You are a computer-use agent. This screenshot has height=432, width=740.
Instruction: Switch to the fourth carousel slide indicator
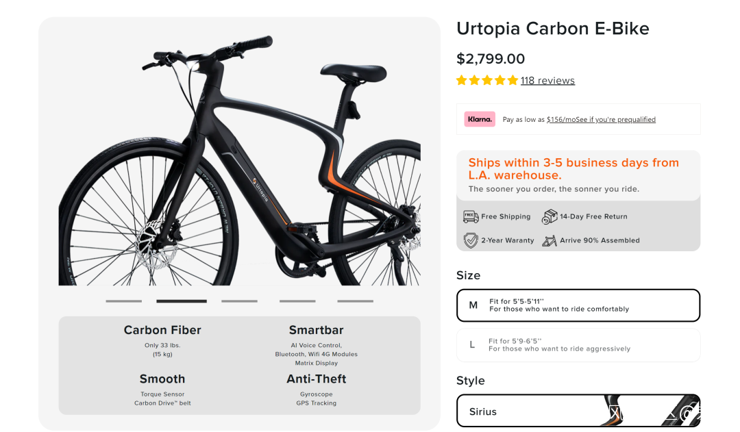pyautogui.click(x=297, y=301)
